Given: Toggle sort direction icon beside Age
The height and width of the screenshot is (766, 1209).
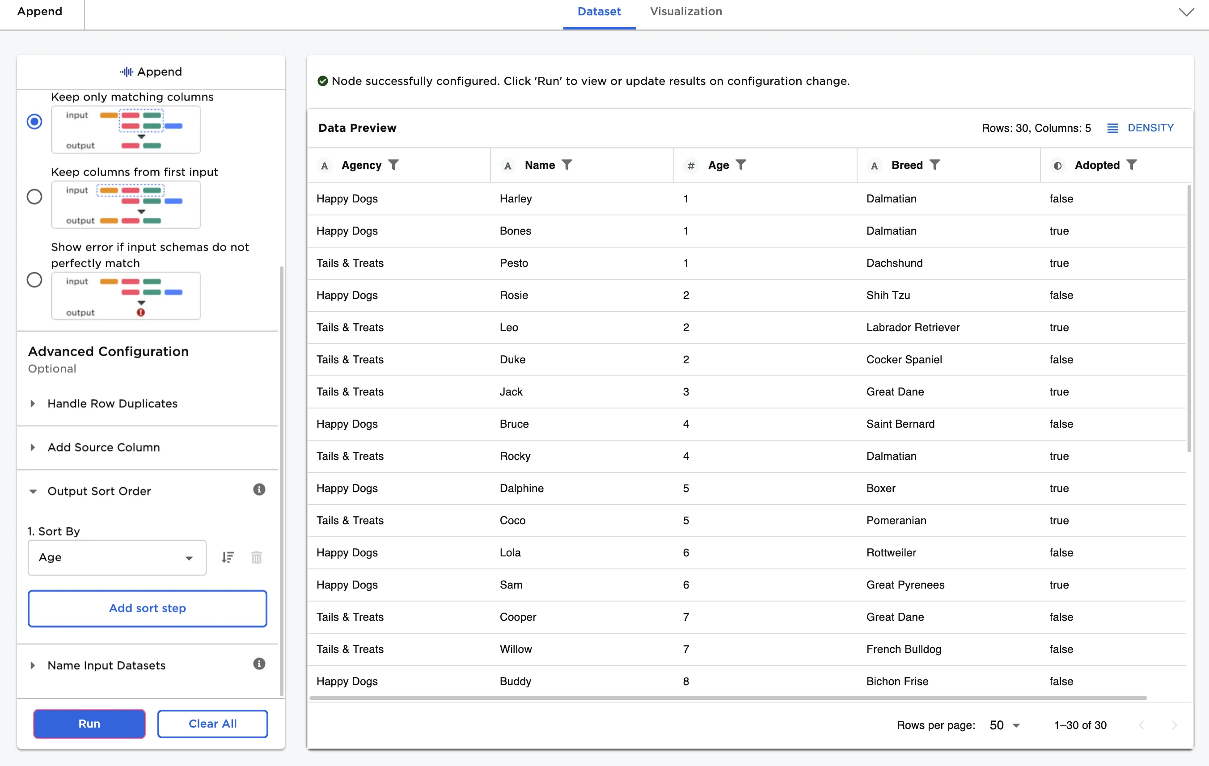Looking at the screenshot, I should click(228, 557).
